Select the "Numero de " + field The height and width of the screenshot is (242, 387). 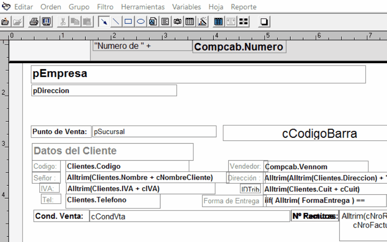(x=143, y=46)
